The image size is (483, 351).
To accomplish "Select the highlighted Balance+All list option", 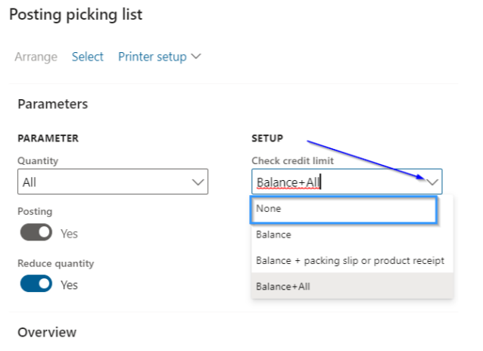I will coord(283,287).
